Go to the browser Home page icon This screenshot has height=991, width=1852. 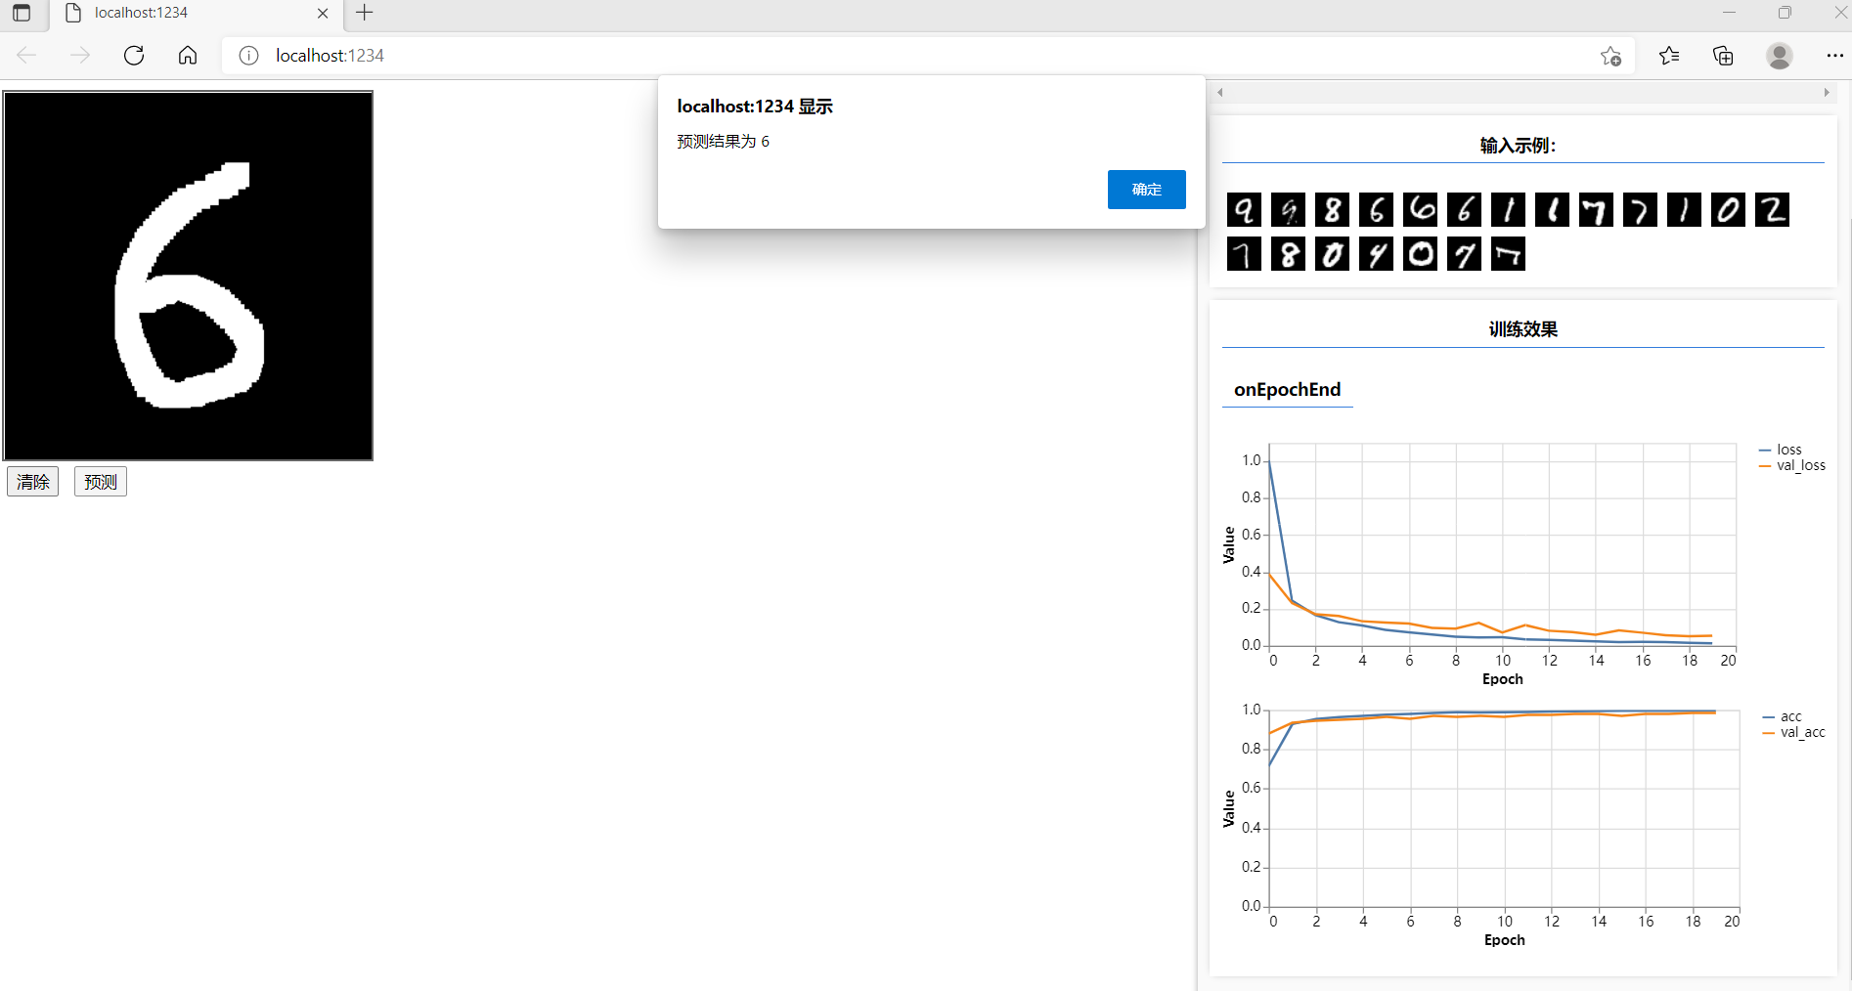[188, 56]
